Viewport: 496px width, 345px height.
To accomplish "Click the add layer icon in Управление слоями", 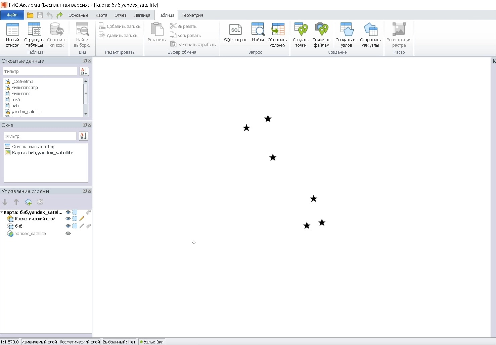I will (28, 202).
